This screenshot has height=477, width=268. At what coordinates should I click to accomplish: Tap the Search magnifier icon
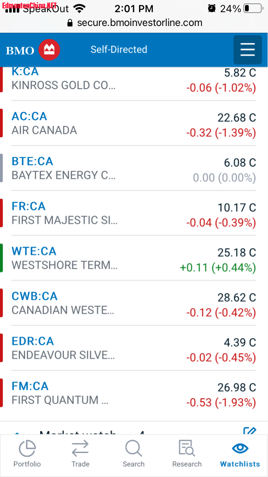(x=134, y=448)
